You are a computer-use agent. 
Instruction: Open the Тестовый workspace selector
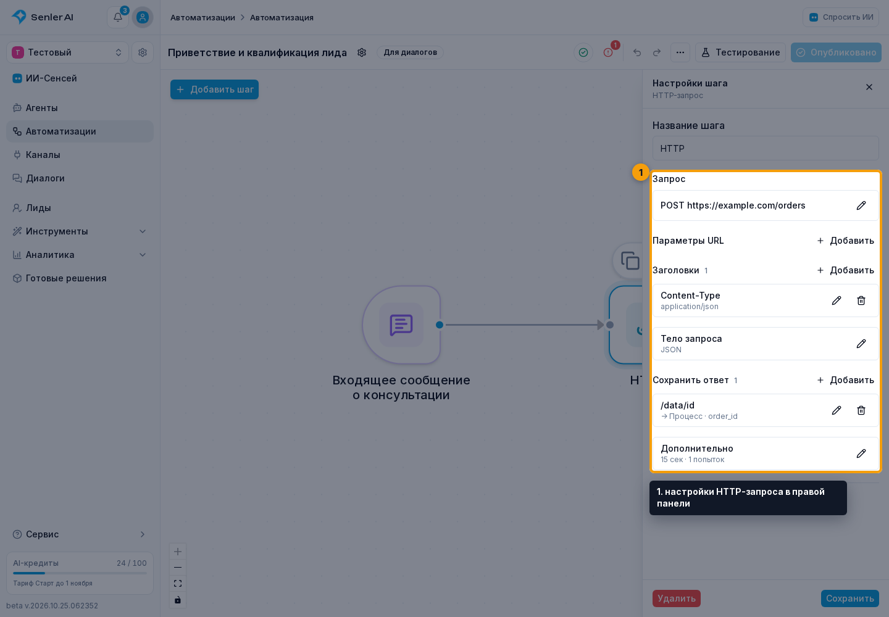tap(67, 52)
